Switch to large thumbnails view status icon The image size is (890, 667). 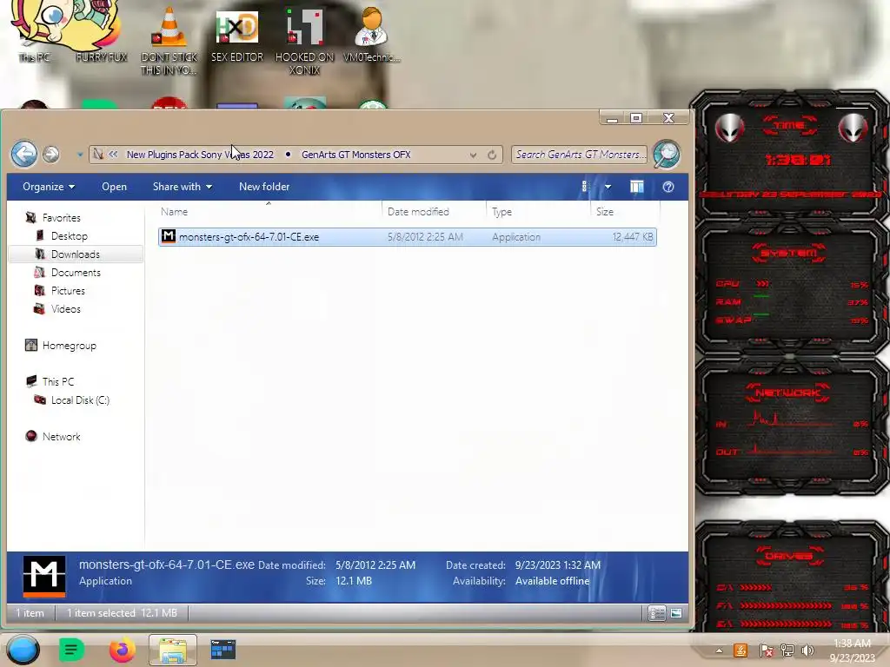tap(676, 613)
